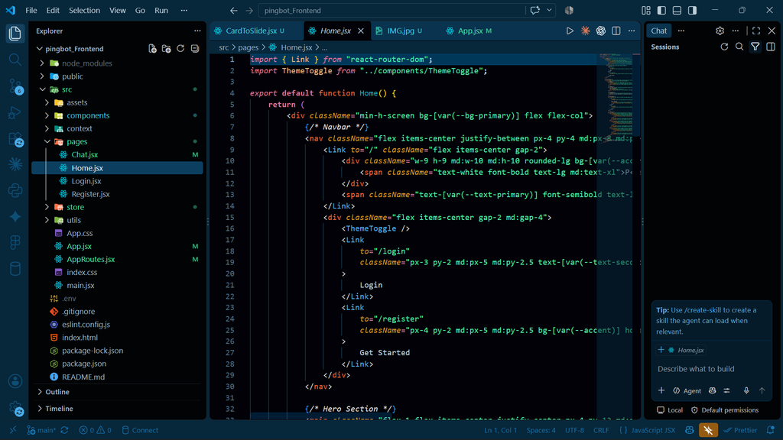The height and width of the screenshot is (440, 783).
Task: Expand the store folder
Action: pyautogui.click(x=76, y=207)
